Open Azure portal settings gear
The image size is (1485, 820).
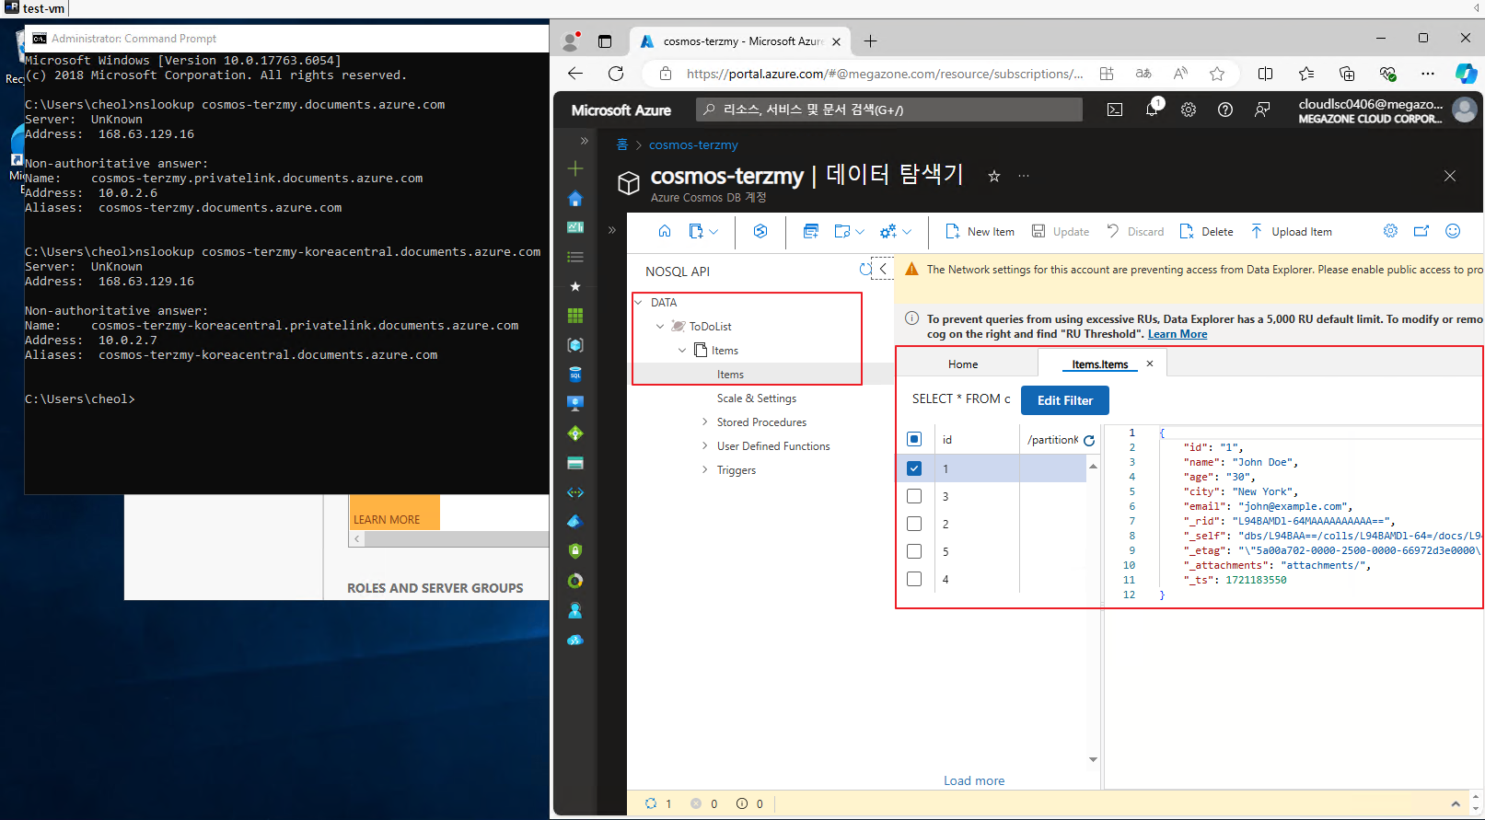[1189, 110]
